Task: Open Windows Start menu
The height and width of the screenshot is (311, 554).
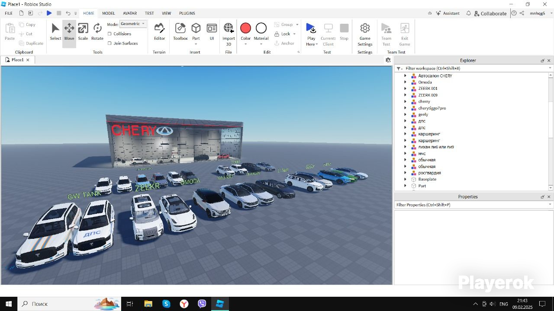Action: tap(9, 304)
